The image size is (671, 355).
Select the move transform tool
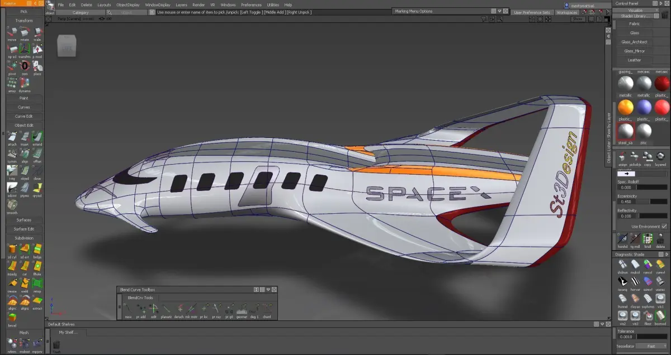click(x=12, y=32)
